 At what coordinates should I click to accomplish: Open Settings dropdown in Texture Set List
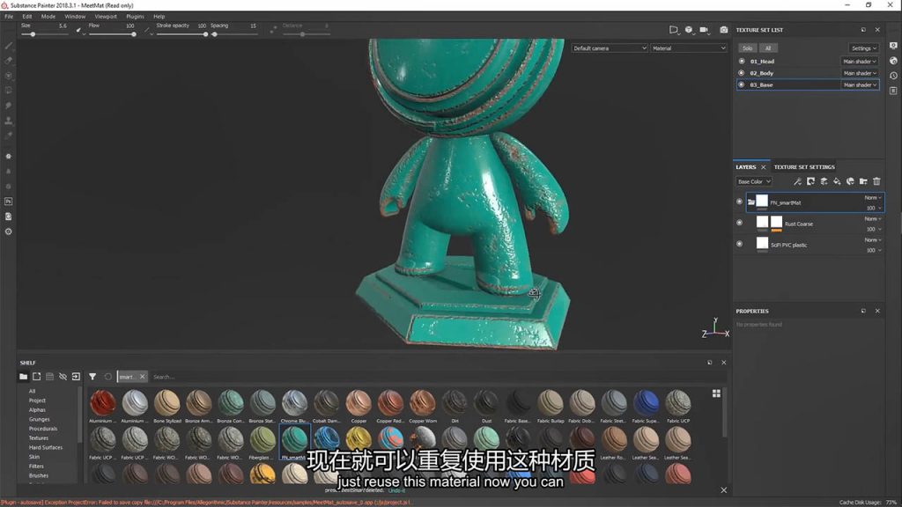tap(863, 48)
